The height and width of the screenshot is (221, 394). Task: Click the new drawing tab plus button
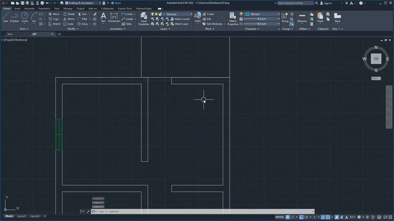pos(60,34)
